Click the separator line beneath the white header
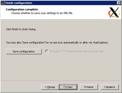 tap(61, 20)
